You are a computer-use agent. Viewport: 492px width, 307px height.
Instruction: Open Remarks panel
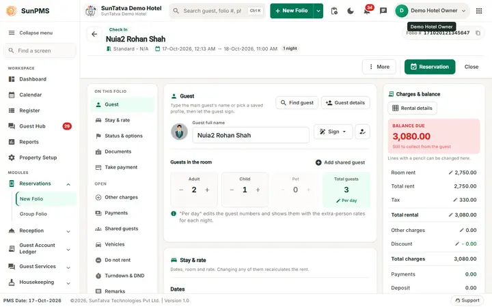click(x=123, y=291)
